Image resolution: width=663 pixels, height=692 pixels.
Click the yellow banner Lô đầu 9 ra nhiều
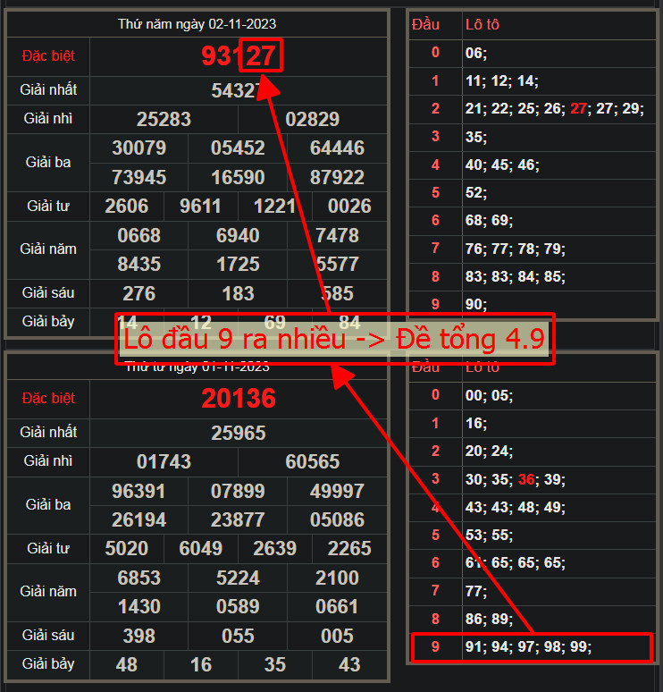point(335,339)
